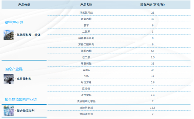Click capacity value 0.8 for 对位芳纶
The height and width of the screenshot is (119, 194).
point(153,82)
